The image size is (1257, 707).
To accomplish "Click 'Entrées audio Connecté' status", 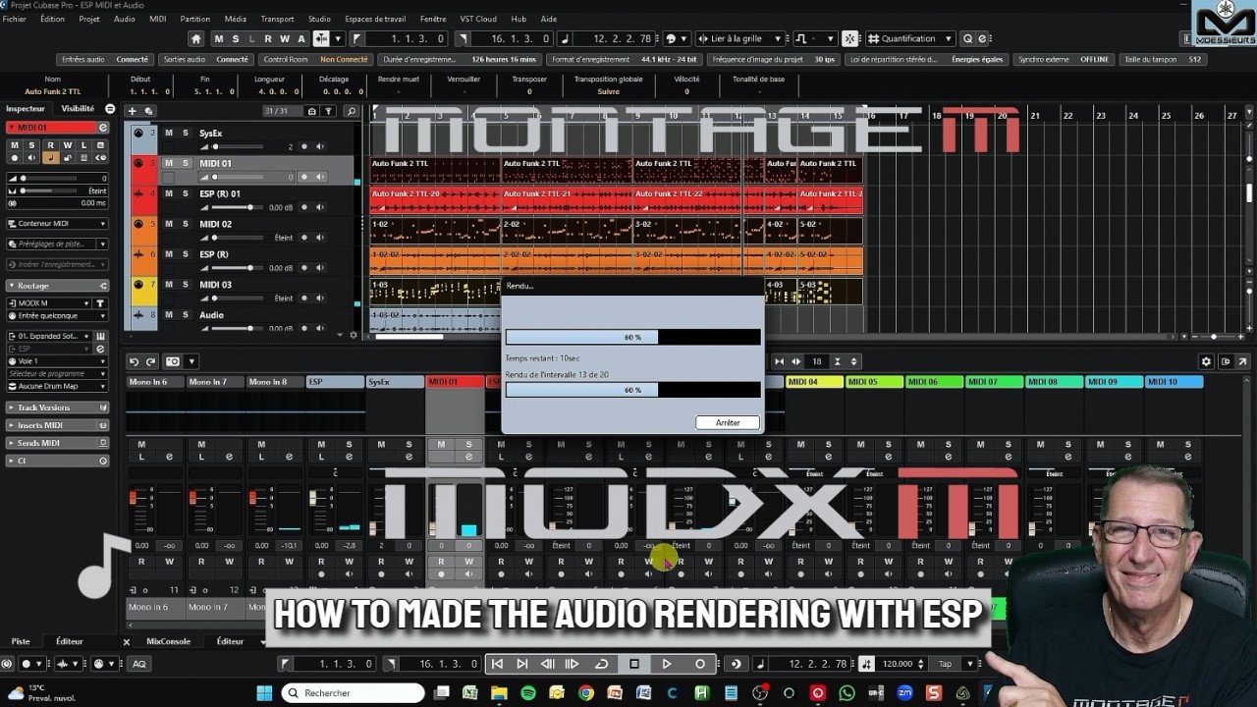I will [x=104, y=59].
